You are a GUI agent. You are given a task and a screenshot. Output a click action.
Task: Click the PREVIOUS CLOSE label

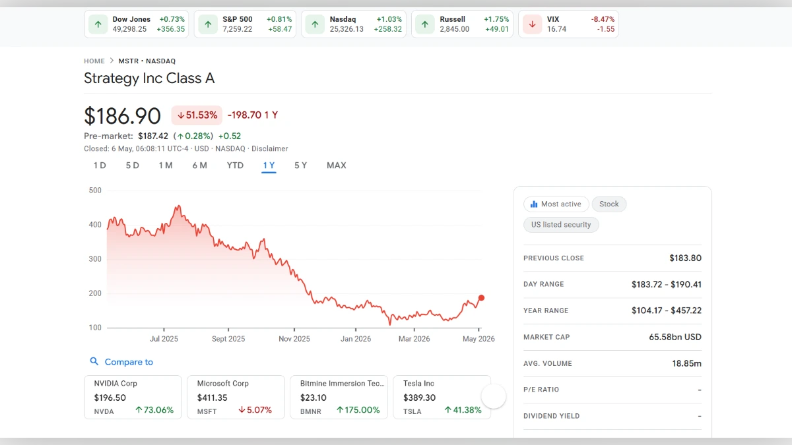point(554,258)
